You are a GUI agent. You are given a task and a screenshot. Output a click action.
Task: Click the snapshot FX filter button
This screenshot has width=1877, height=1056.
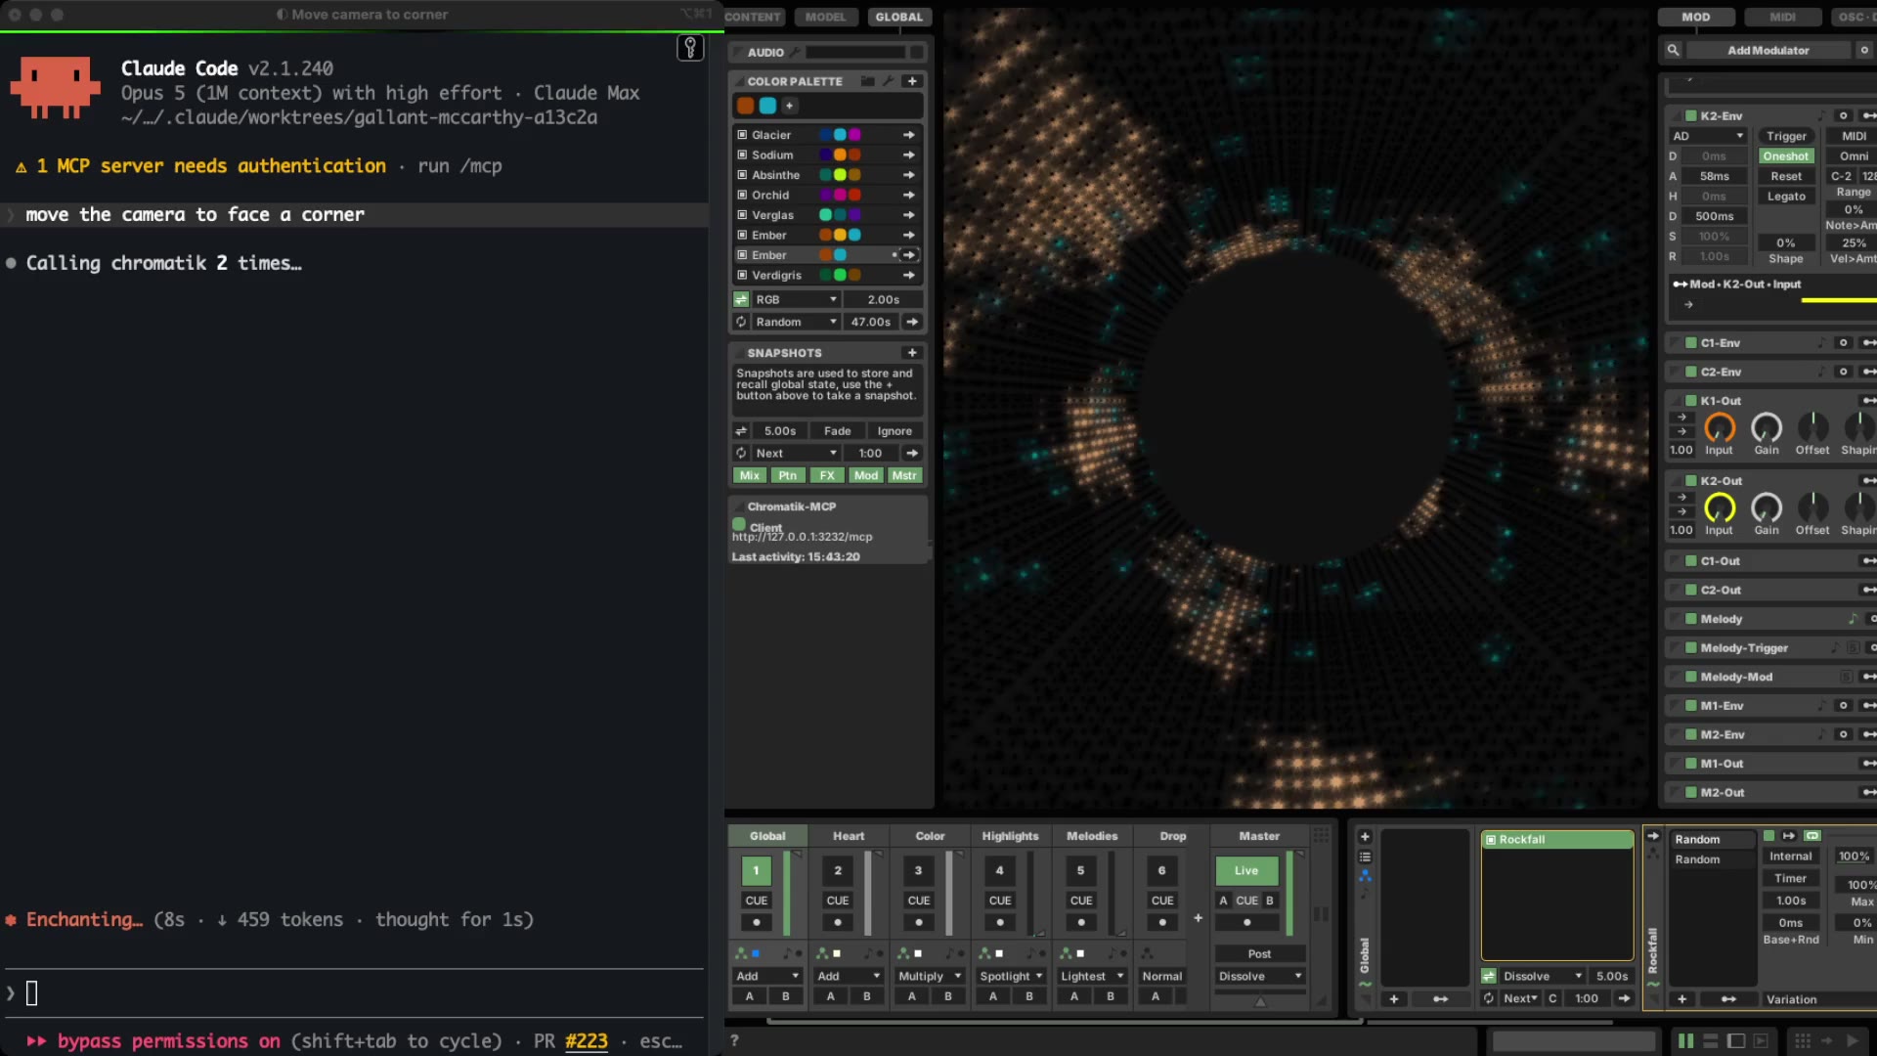[x=827, y=475]
